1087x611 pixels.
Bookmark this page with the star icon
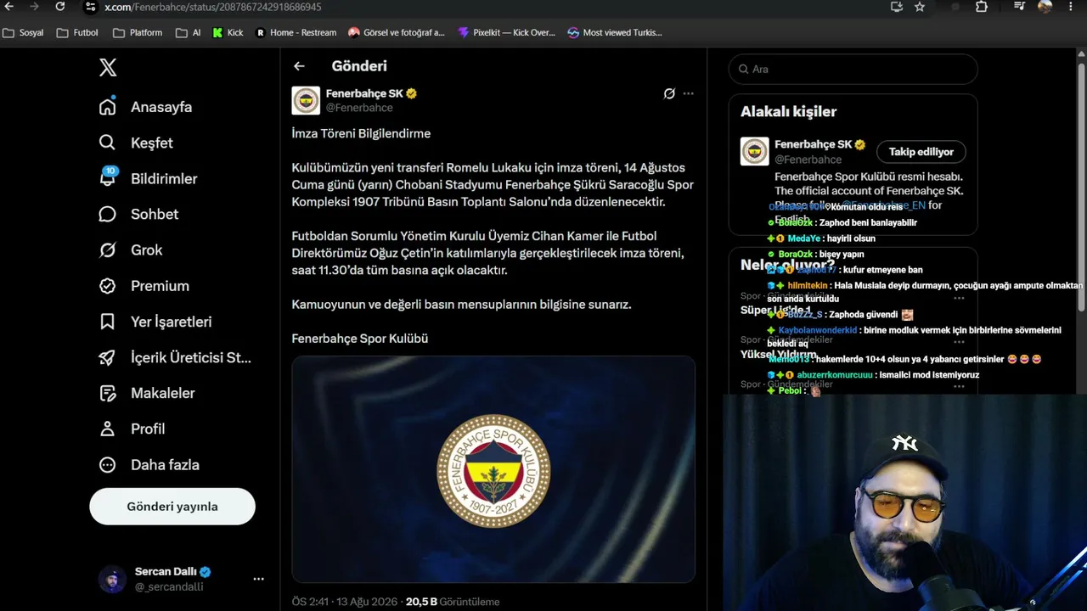click(920, 7)
